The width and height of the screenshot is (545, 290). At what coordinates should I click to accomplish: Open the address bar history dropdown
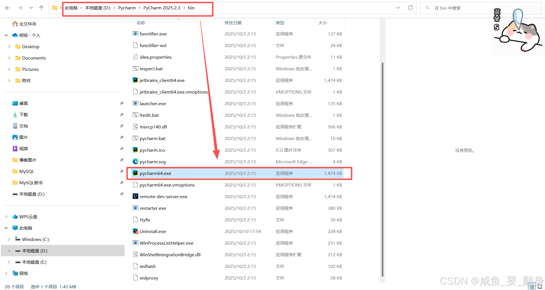(398, 8)
